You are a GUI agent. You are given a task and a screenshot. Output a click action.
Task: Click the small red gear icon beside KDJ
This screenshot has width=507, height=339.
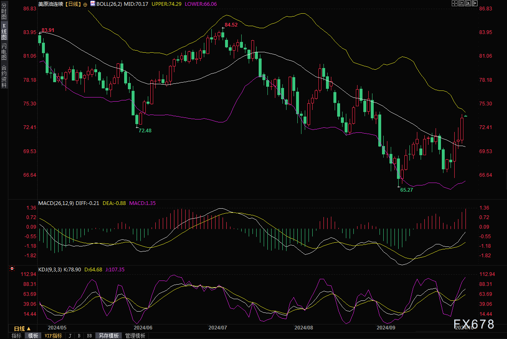click(12, 270)
